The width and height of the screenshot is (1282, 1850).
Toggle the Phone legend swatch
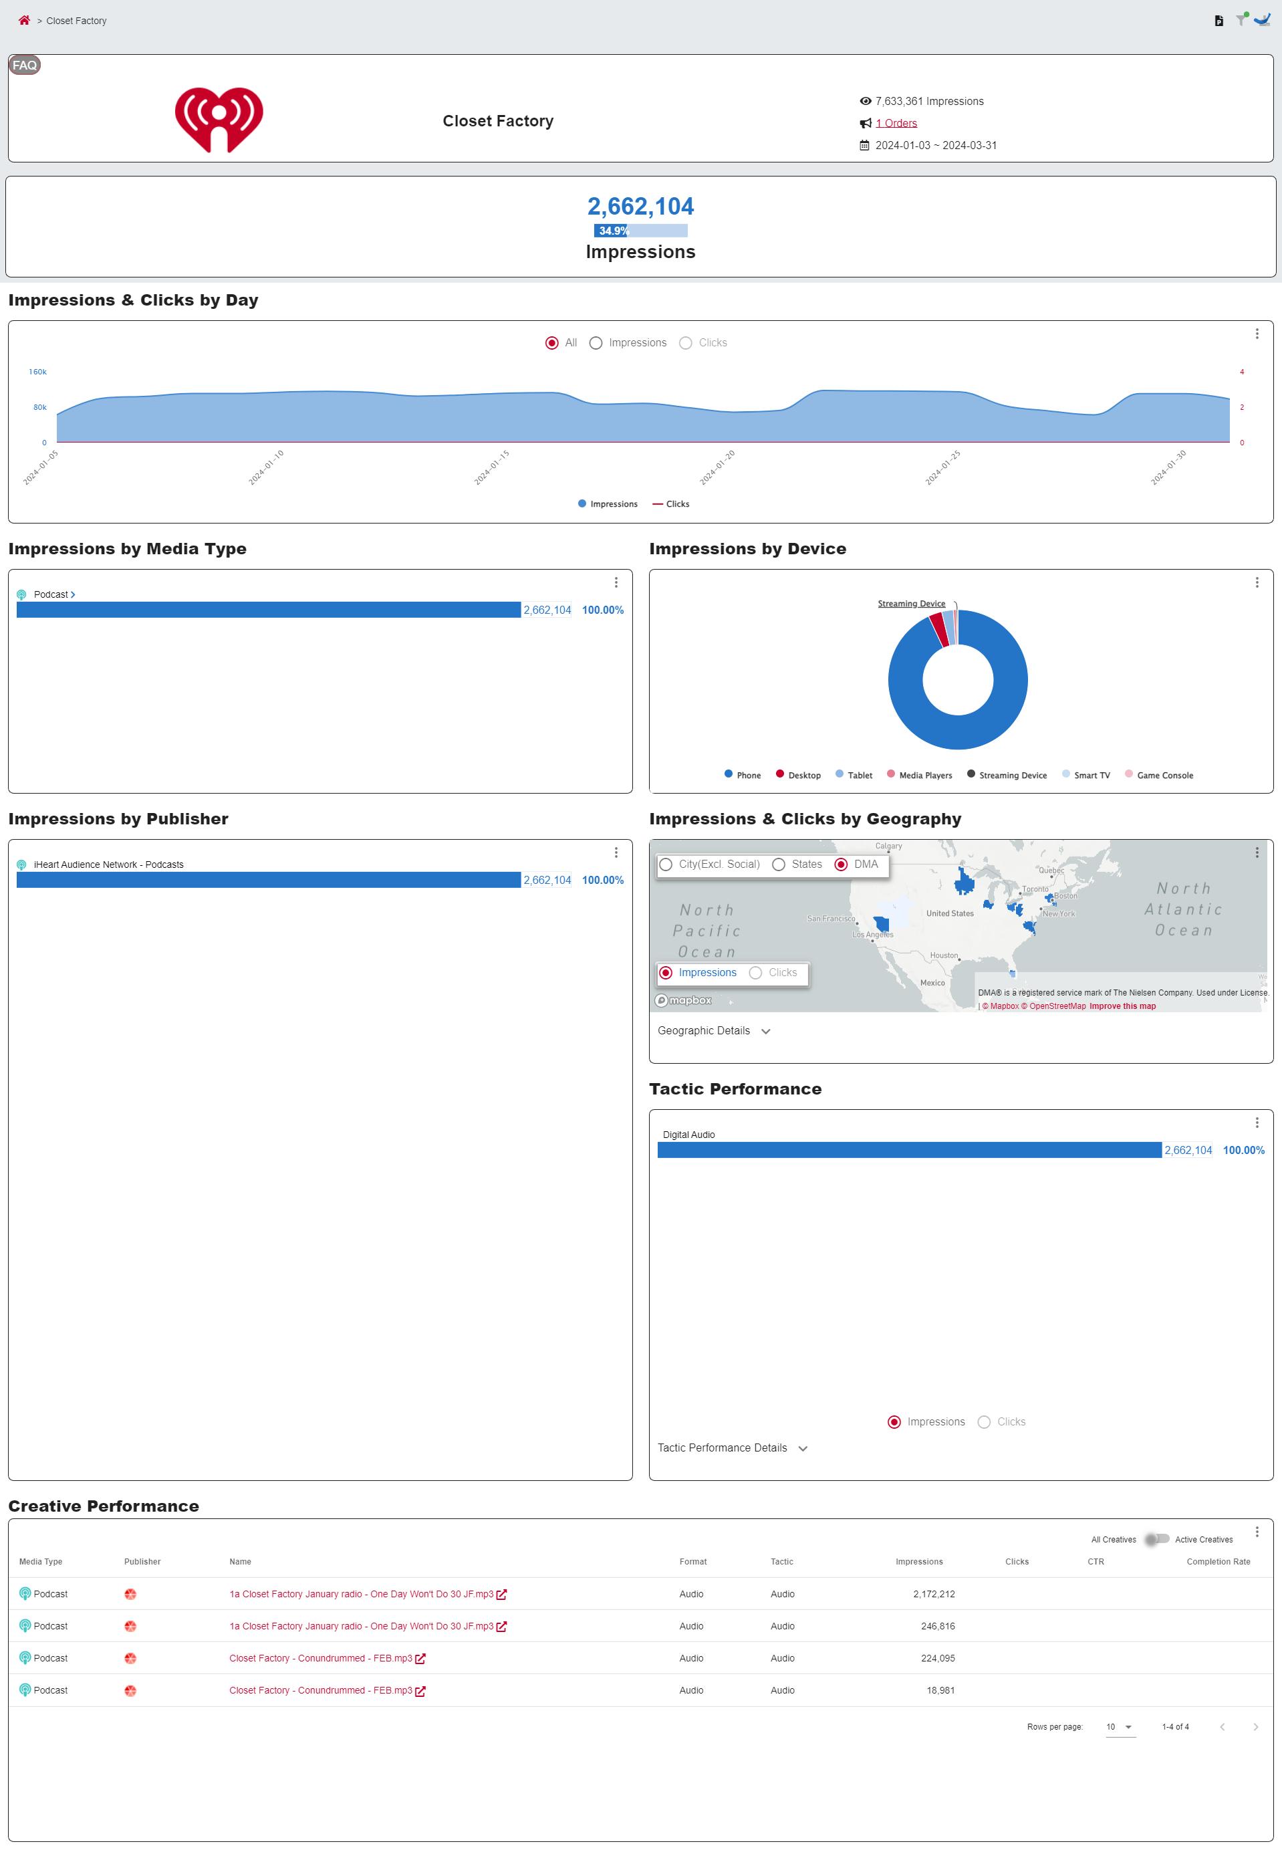click(729, 774)
